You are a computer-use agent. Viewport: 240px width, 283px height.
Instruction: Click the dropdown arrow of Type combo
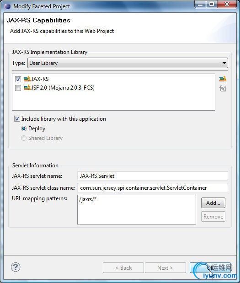click(x=224, y=63)
